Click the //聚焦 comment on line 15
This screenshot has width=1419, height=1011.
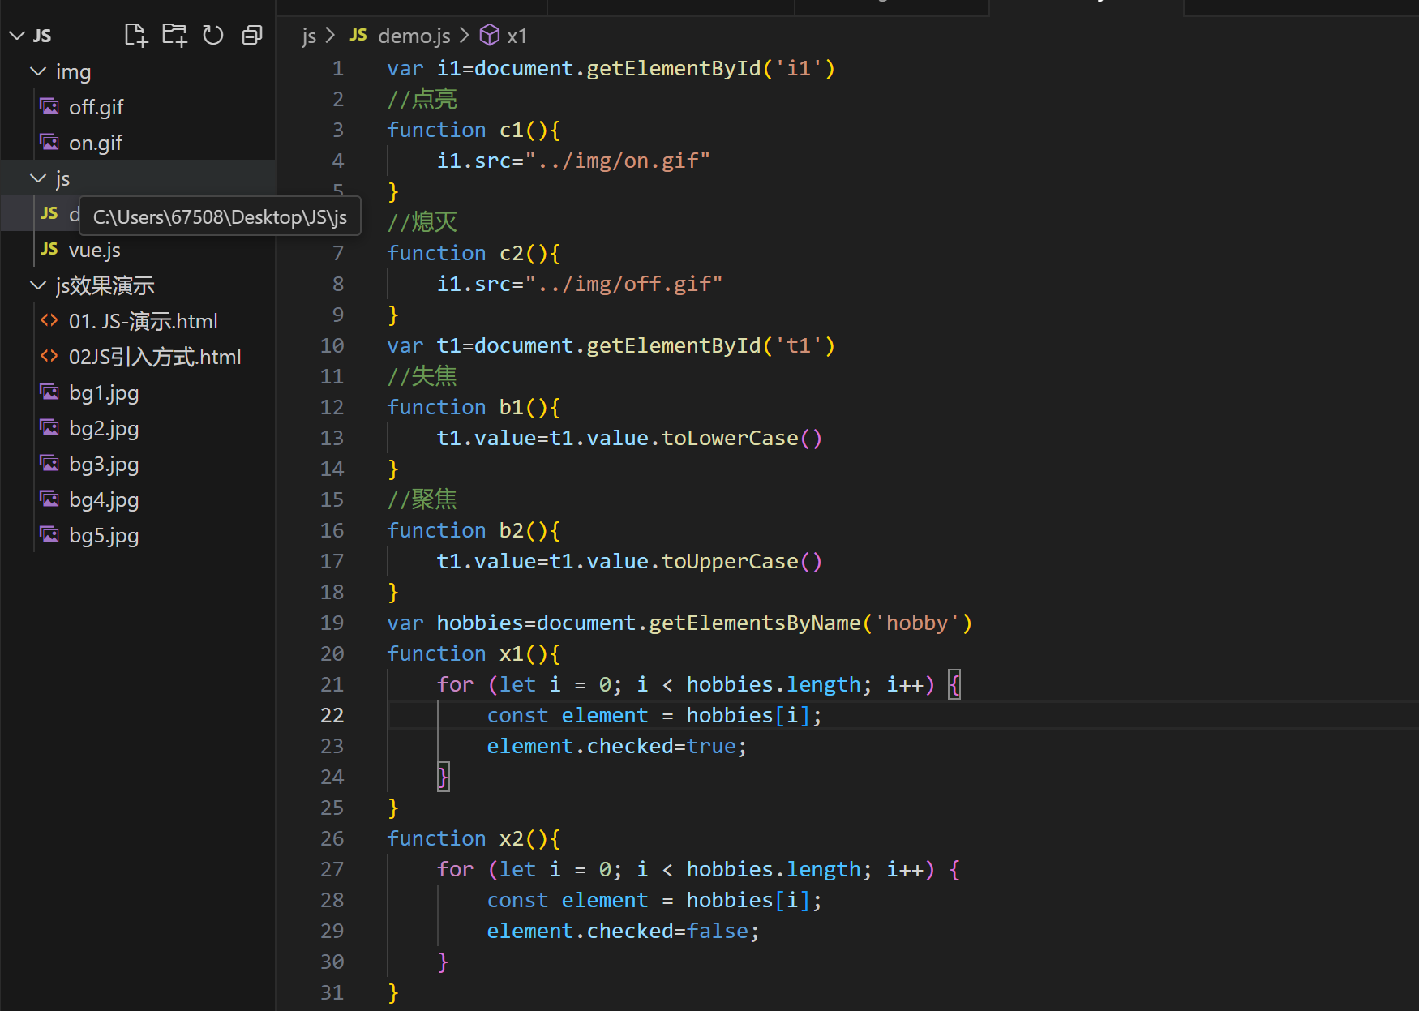click(x=422, y=499)
